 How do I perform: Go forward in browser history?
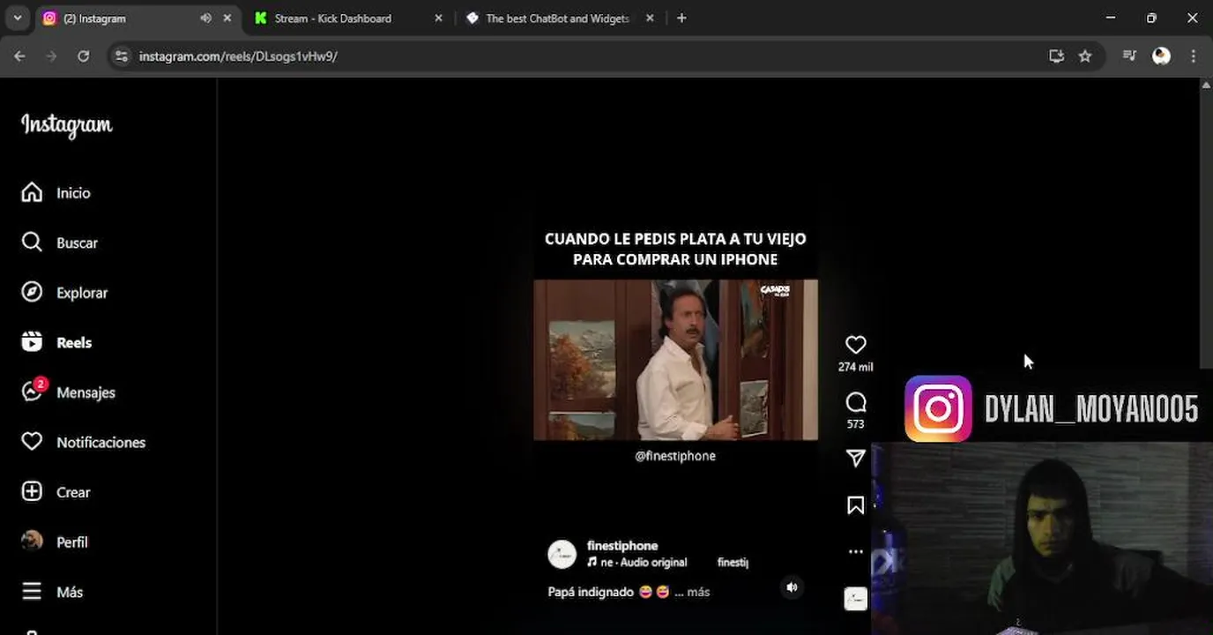51,56
